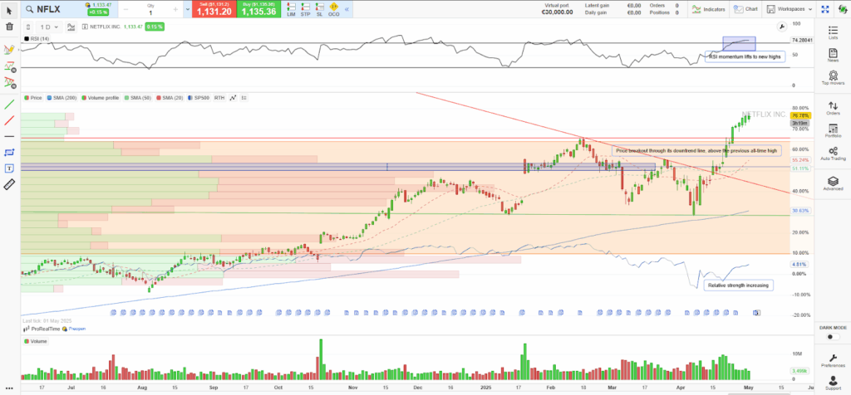This screenshot has width=851, height=395.
Task: Click the red Sell 1,131.20 button
Action: pyautogui.click(x=214, y=10)
